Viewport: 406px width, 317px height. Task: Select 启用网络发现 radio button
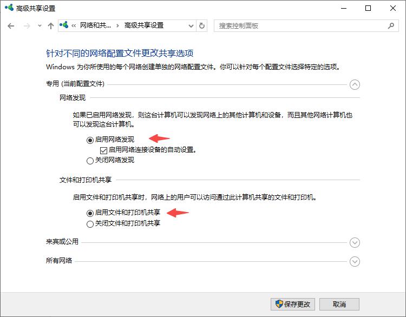(x=90, y=140)
